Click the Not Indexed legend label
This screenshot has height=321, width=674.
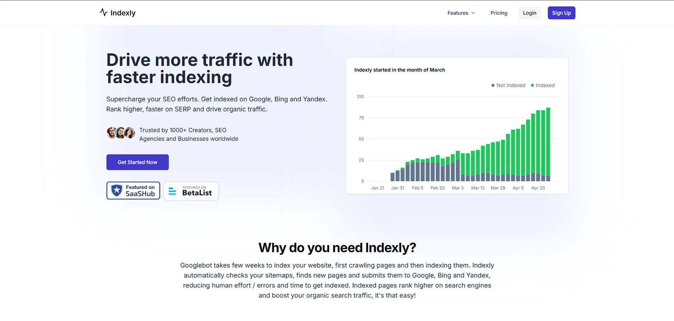(x=511, y=85)
